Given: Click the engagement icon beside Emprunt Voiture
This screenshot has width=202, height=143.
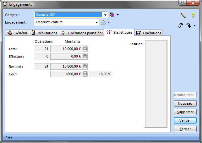Looking at the screenshot, I should (x=103, y=22).
